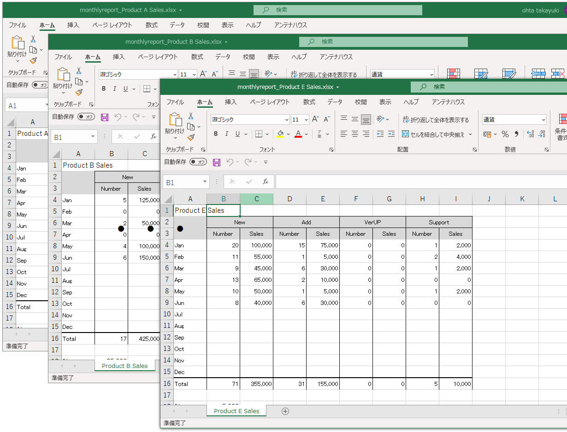Toggle Bold in Product E window
The height and width of the screenshot is (432, 567).
tap(216, 134)
